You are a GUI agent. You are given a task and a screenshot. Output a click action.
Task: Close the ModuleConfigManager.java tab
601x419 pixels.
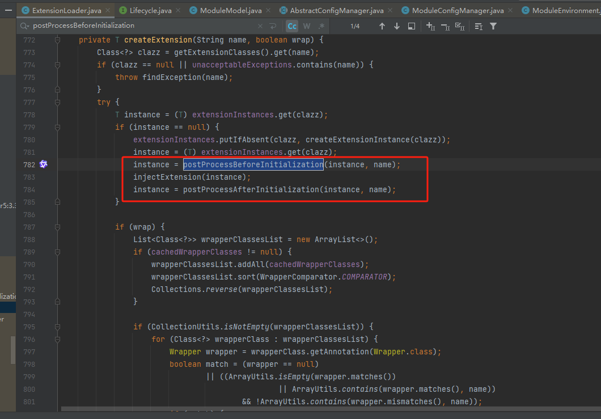coord(510,10)
